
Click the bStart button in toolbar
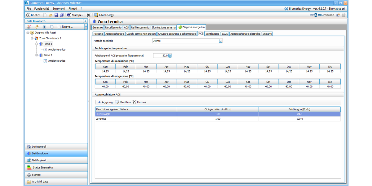point(33,15)
